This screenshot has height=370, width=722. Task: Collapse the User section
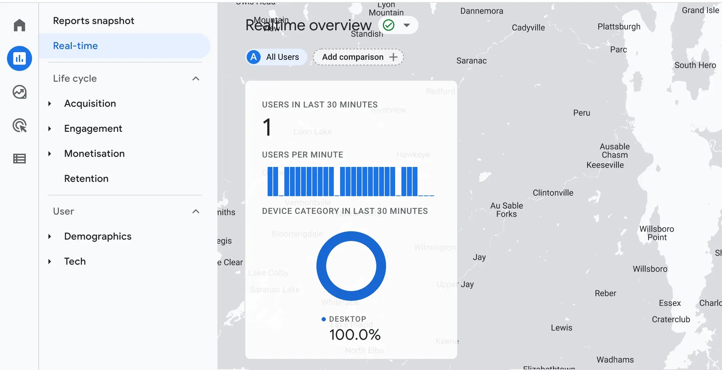click(196, 211)
